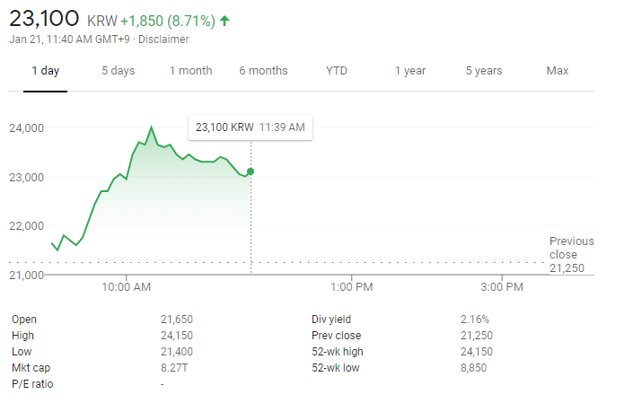Click the 23,100 KRW chart tooltip
Image resolution: width=624 pixels, height=403 pixels.
click(250, 127)
